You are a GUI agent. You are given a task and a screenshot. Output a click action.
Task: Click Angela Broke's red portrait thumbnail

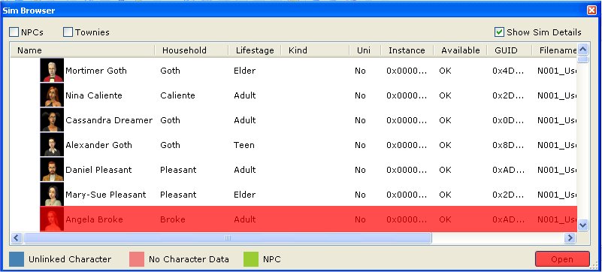point(52,219)
